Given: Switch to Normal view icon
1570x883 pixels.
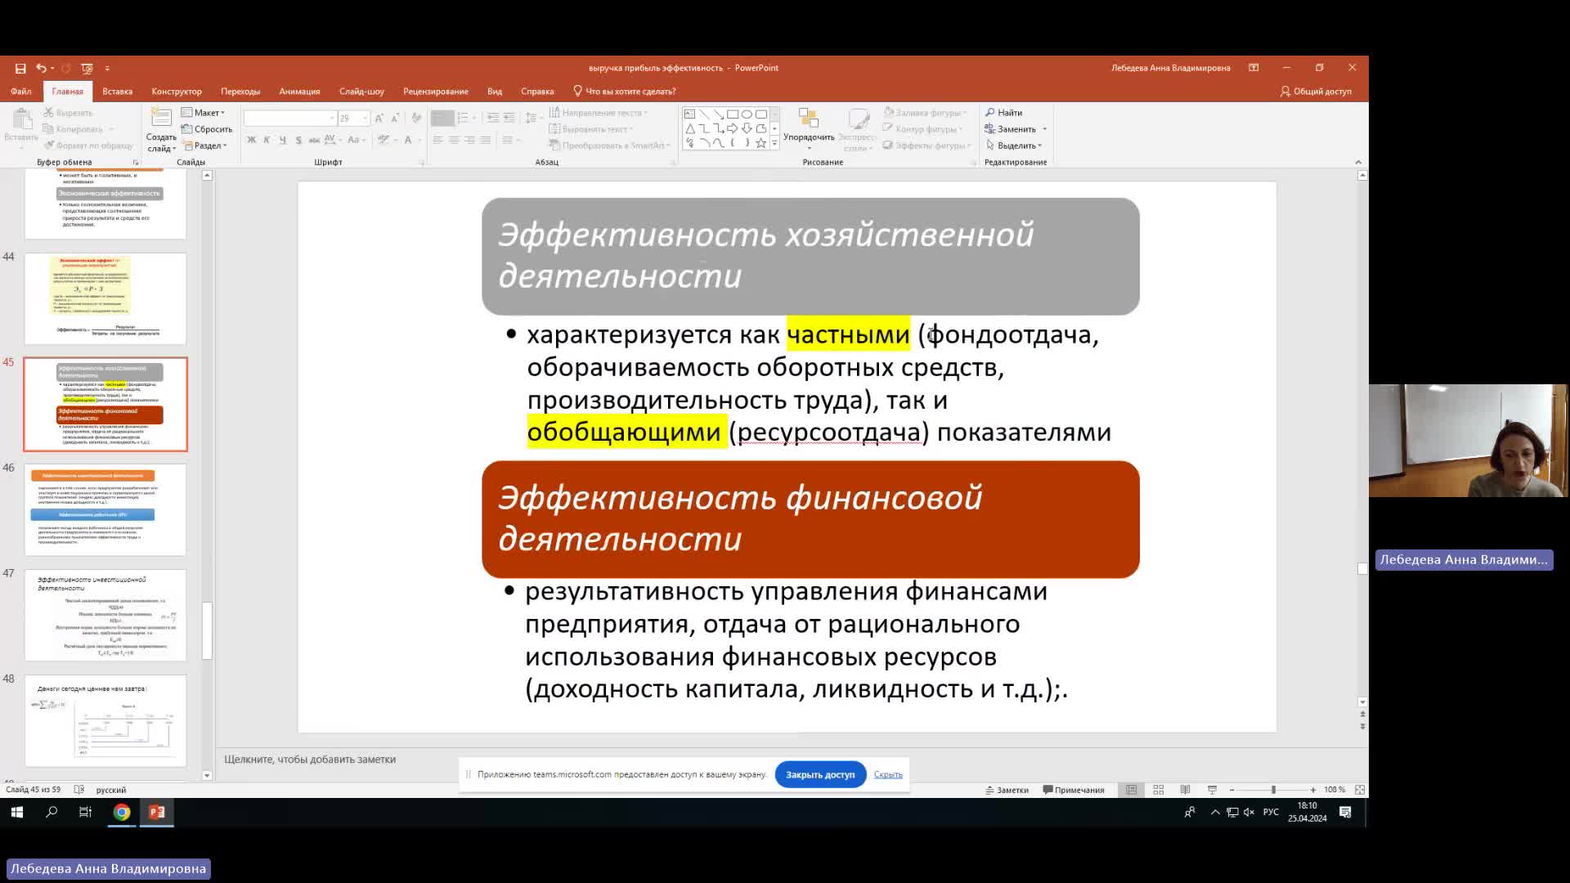Looking at the screenshot, I should 1132,790.
